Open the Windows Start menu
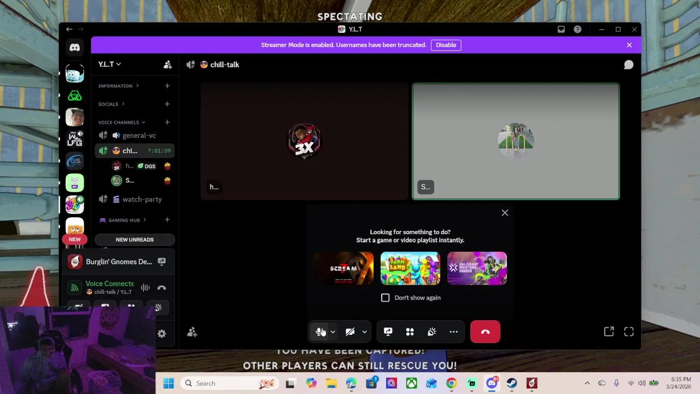Viewport: 700px width, 394px height. coord(168,383)
